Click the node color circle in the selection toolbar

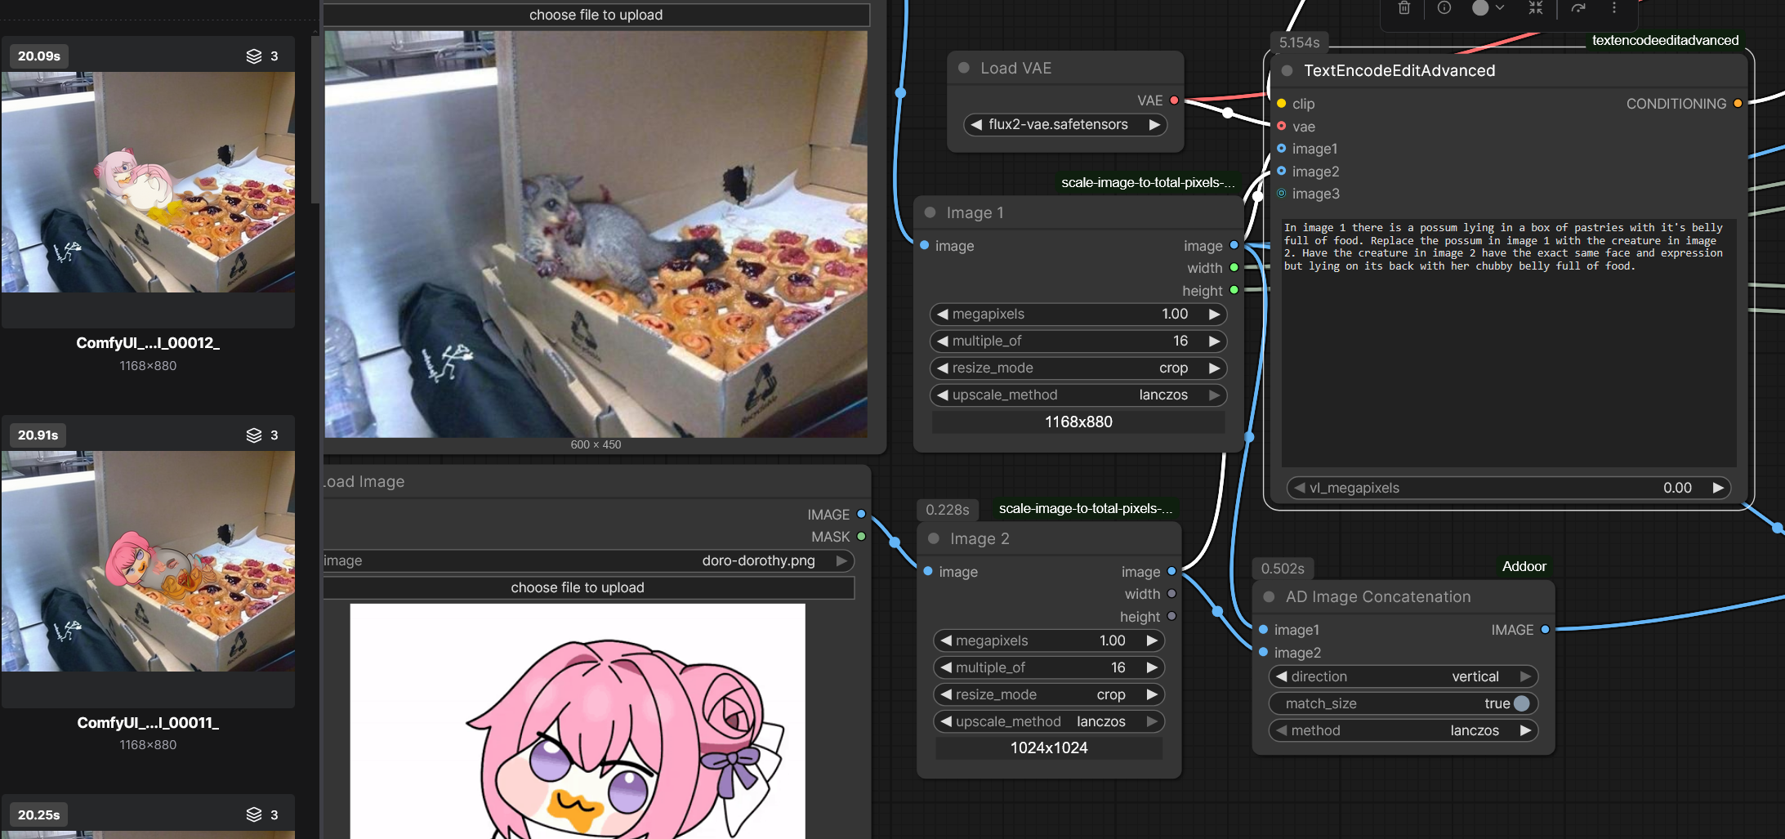(1480, 8)
